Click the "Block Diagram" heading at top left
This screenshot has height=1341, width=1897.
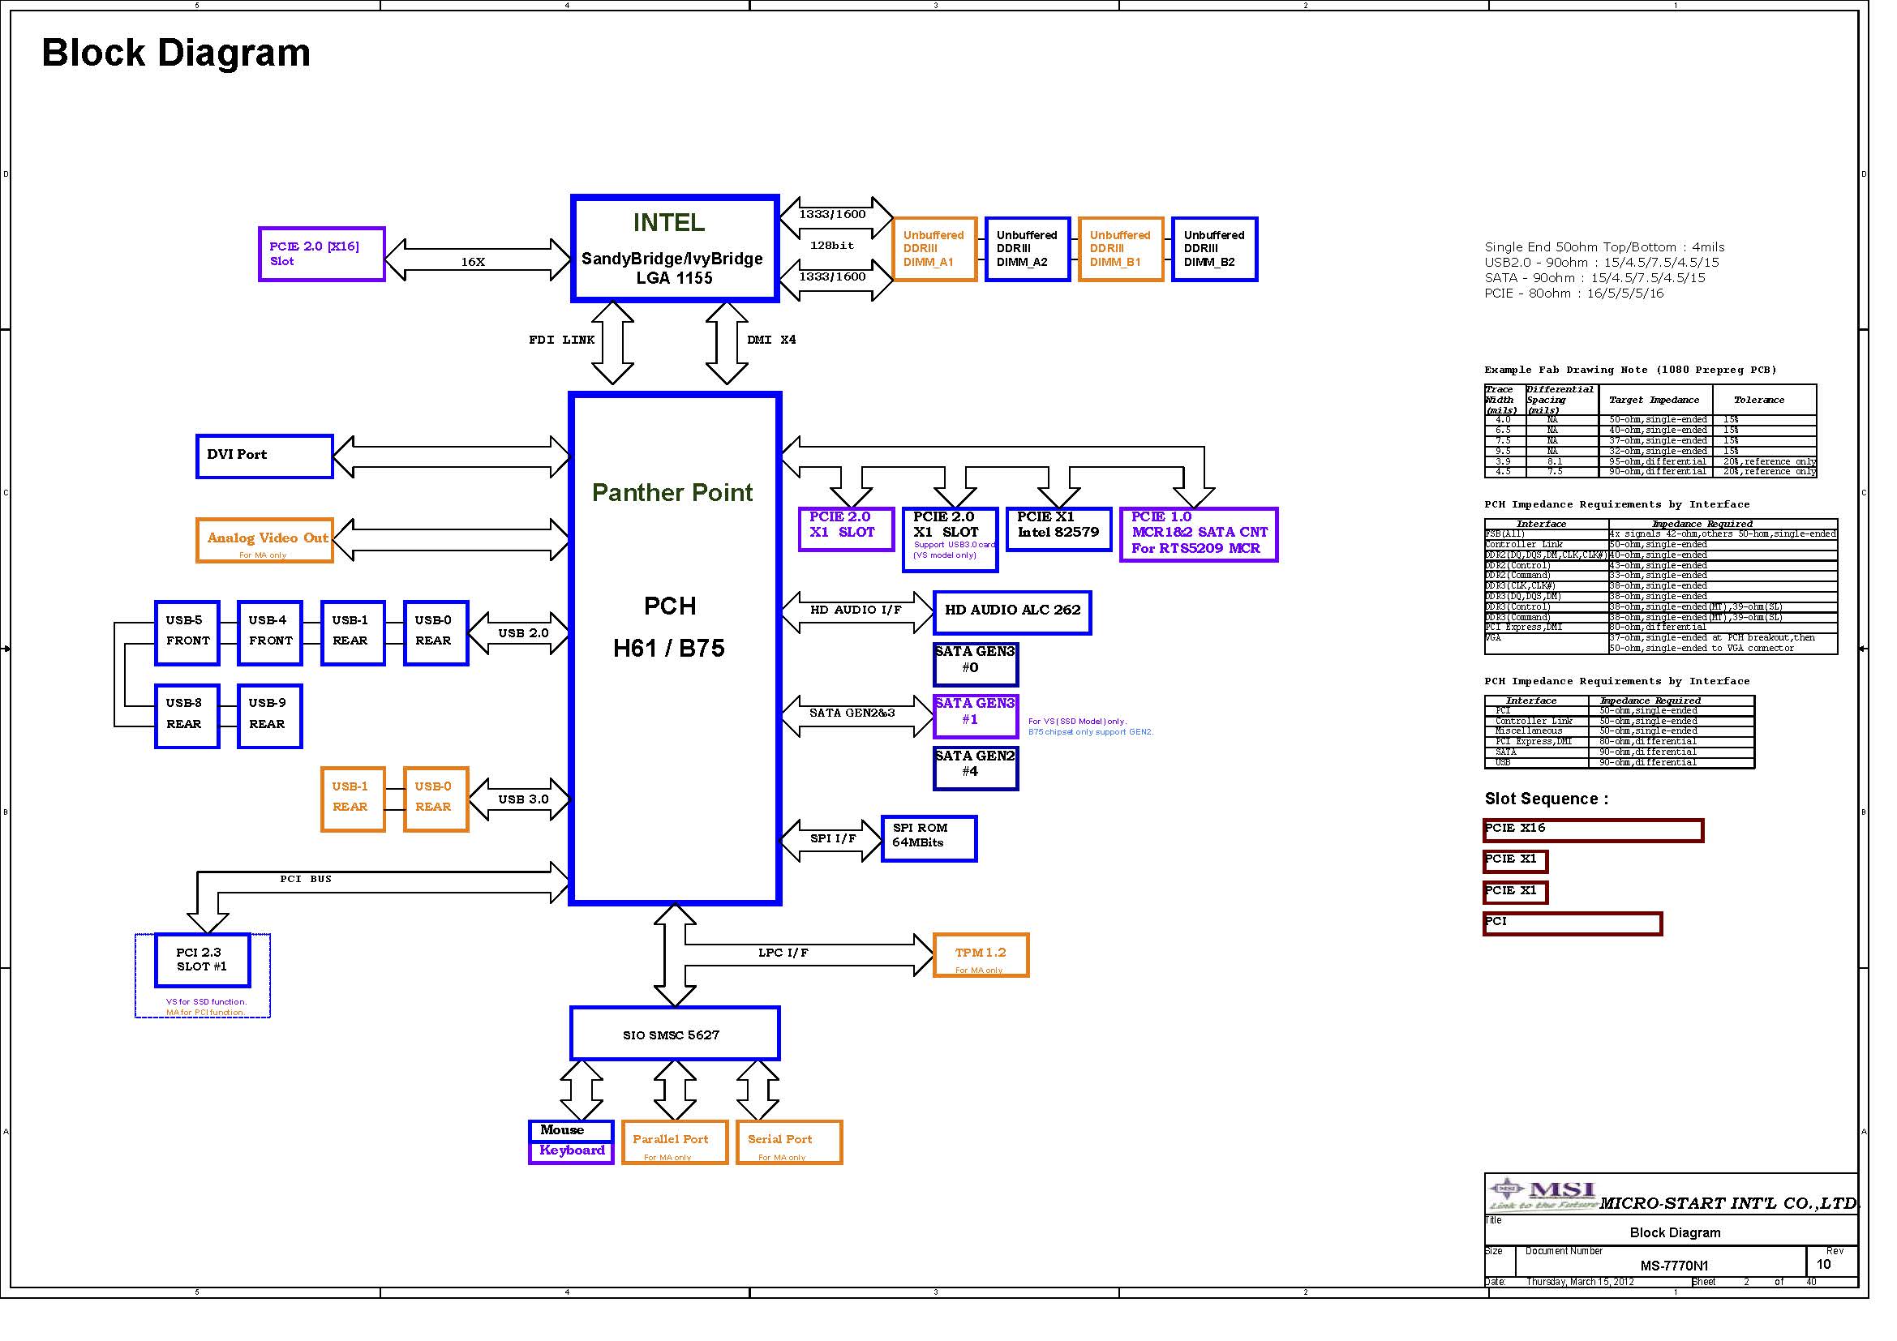pos(176,53)
